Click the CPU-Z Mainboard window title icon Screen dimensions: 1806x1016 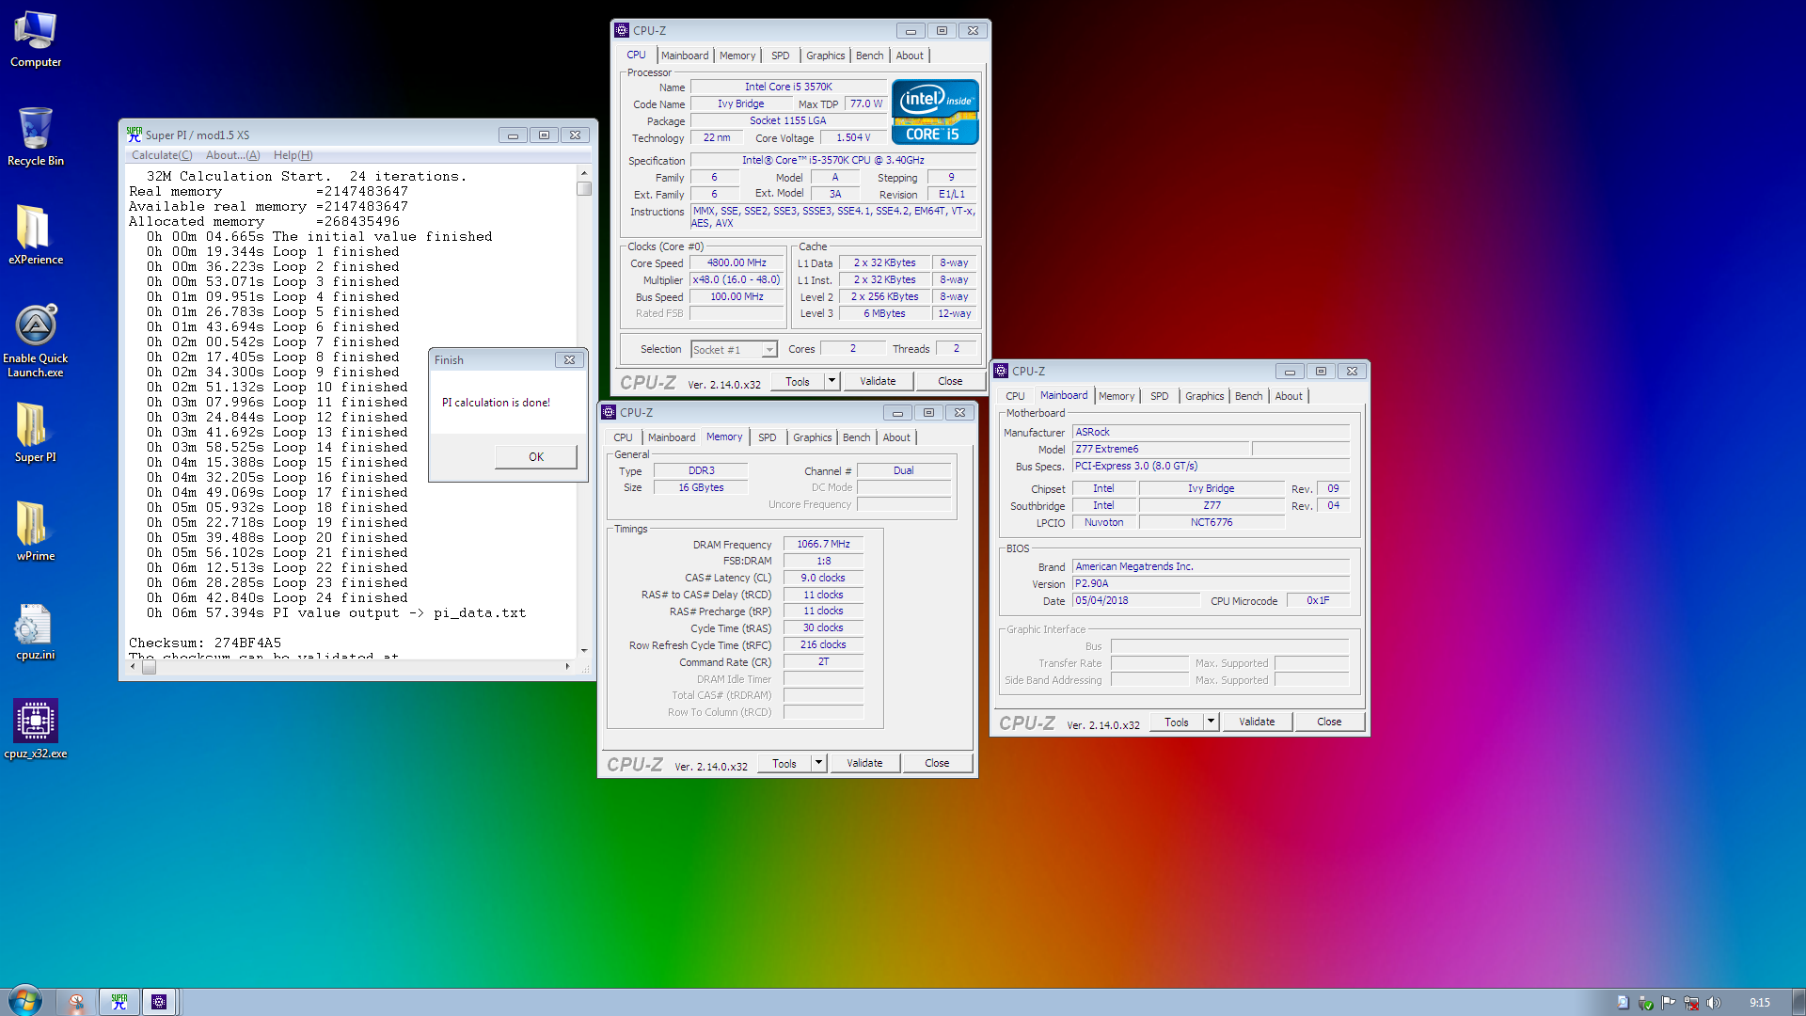pyautogui.click(x=1001, y=372)
